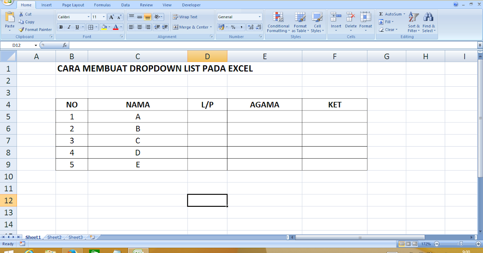Enable Wrap Text
The width and height of the screenshot is (483, 253).
186,16
